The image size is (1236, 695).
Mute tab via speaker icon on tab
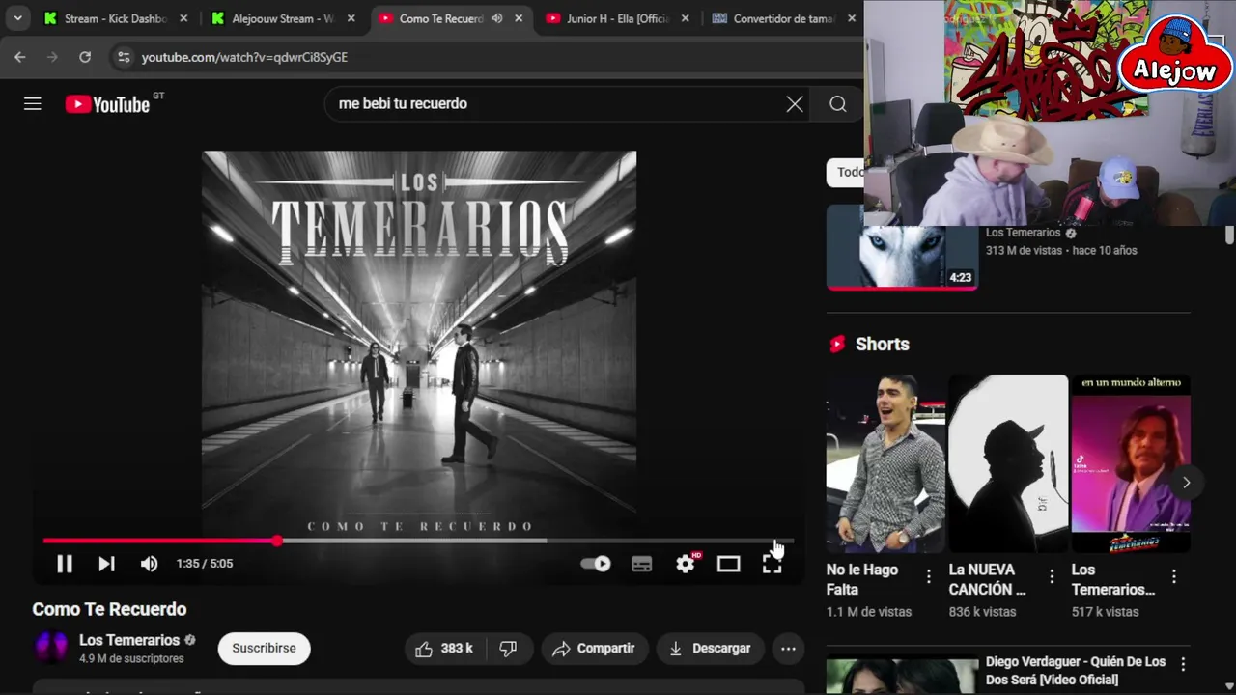pos(496,18)
